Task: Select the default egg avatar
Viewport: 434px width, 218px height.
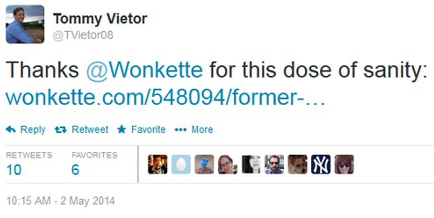Action: (181, 164)
